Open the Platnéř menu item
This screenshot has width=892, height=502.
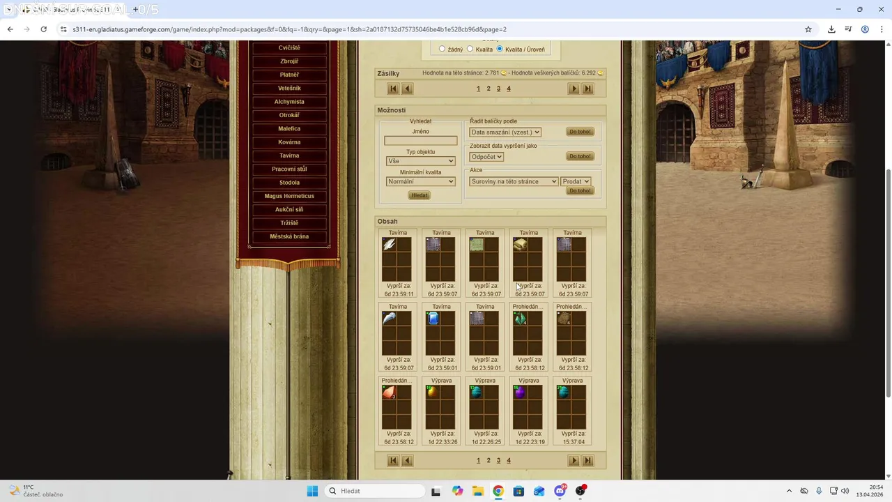[289, 75]
